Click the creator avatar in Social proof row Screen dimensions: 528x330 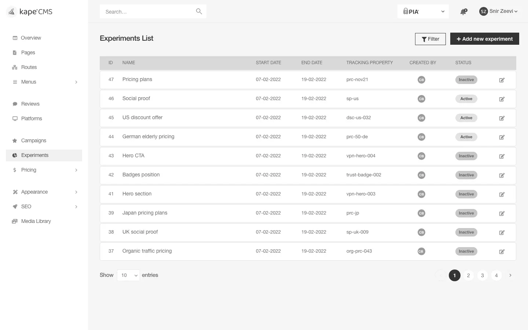pyautogui.click(x=421, y=99)
